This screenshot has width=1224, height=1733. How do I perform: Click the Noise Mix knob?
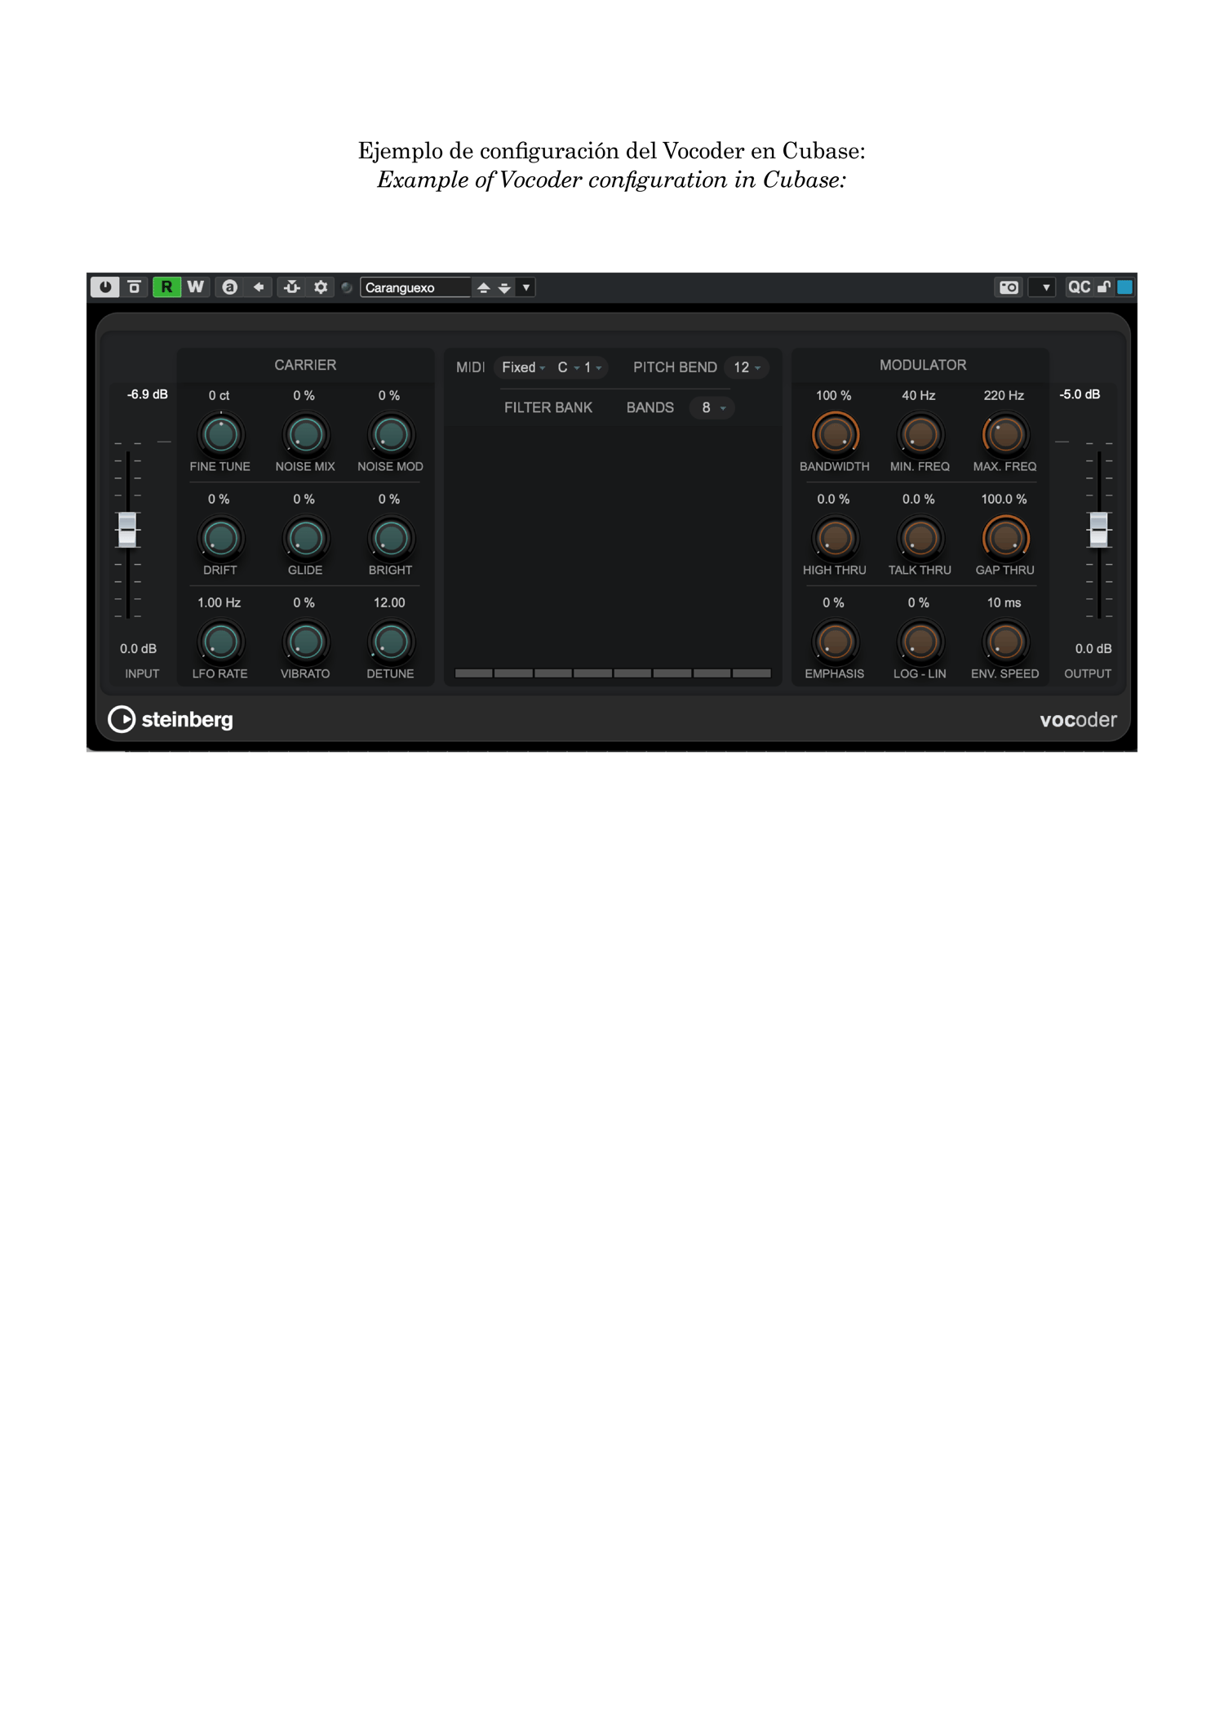305,434
